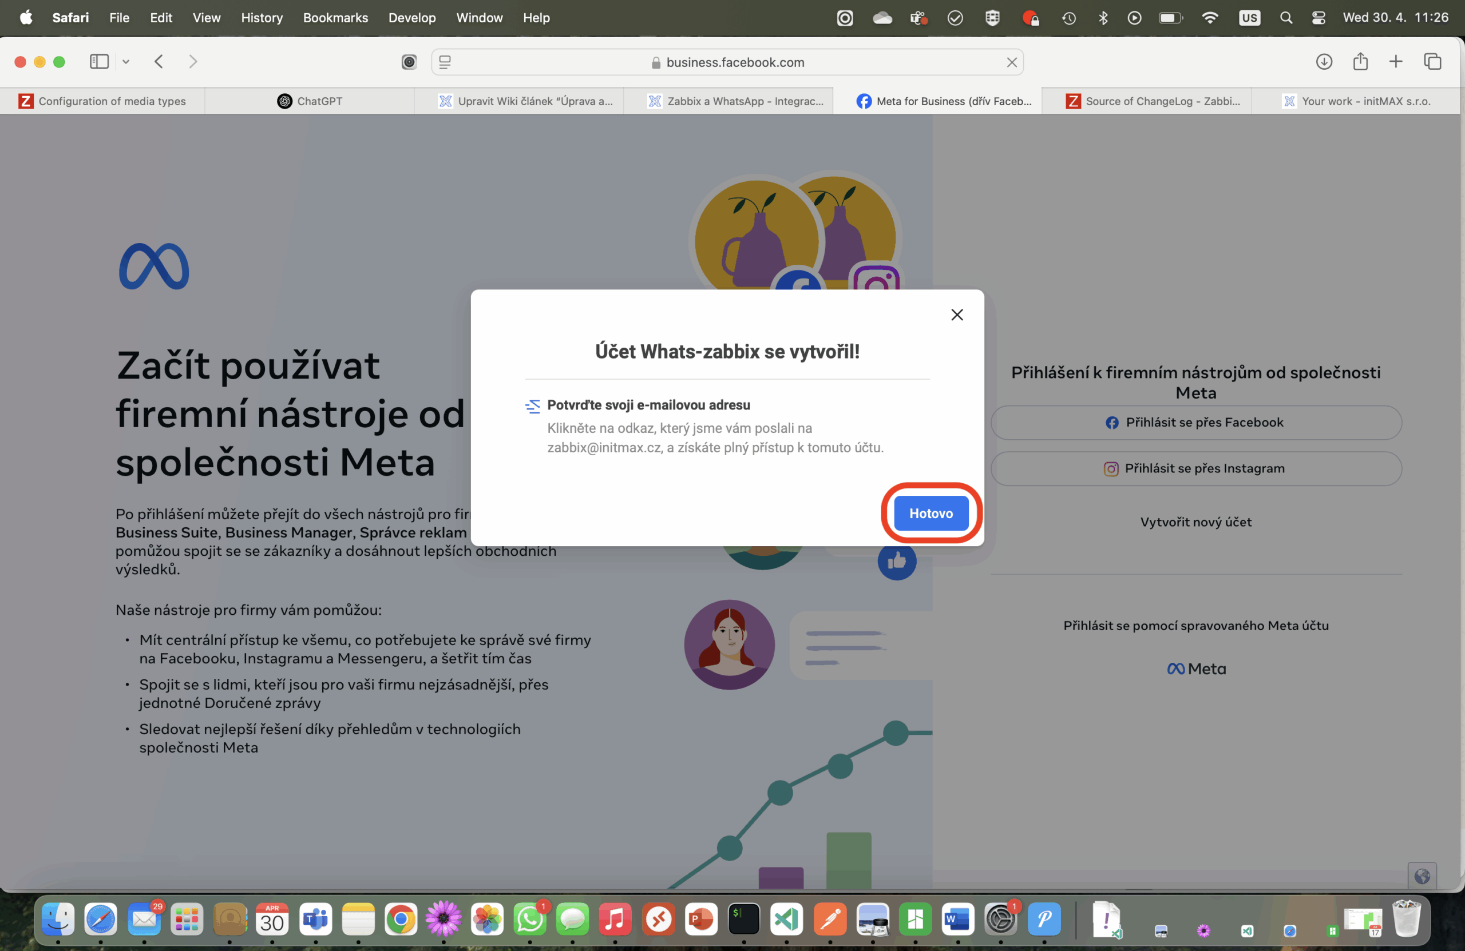Open Photos from the Dock
This screenshot has height=951, width=1465.
tap(487, 919)
